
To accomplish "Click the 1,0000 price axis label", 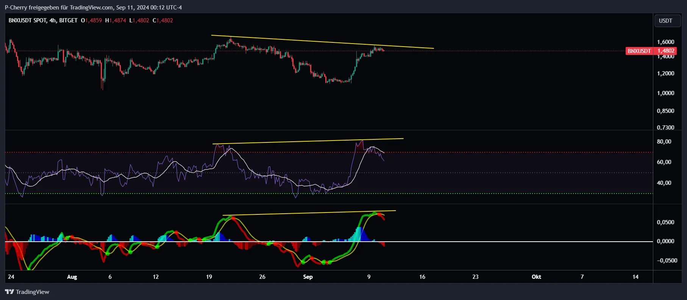I will 665,93.
